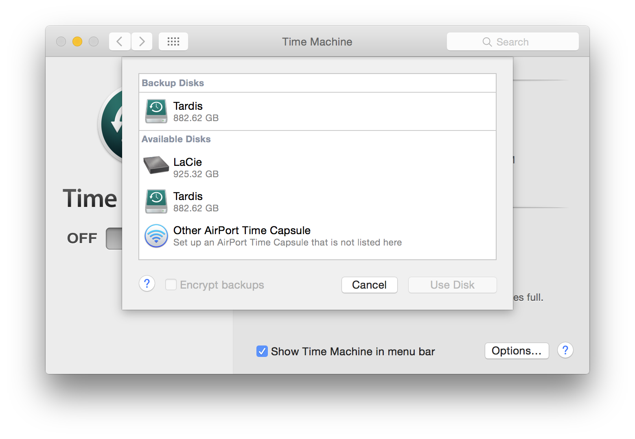This screenshot has height=439, width=635.
Task: Click the LaCie hard drive icon
Action: click(x=156, y=165)
